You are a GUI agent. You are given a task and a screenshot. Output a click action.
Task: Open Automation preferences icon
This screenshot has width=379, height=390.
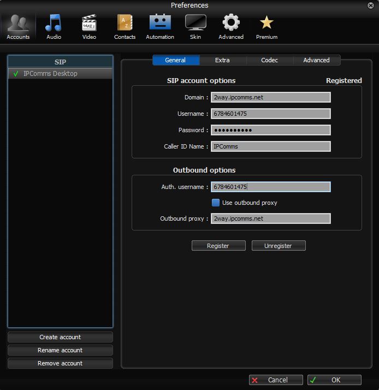[x=160, y=26]
